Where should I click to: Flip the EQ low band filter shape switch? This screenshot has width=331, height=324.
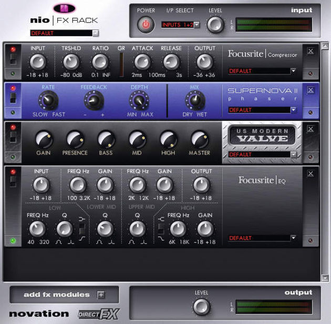click(82, 229)
